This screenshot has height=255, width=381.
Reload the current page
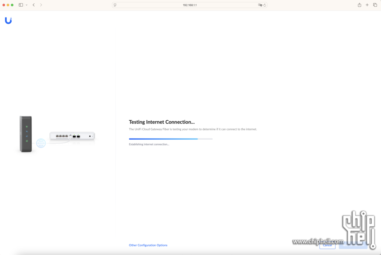click(x=265, y=5)
